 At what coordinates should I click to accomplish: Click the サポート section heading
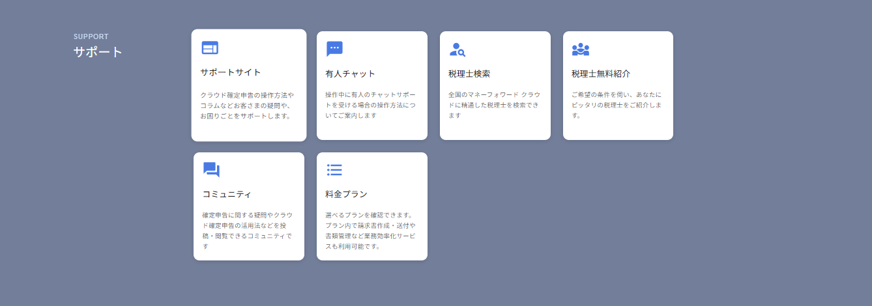pyautogui.click(x=98, y=52)
